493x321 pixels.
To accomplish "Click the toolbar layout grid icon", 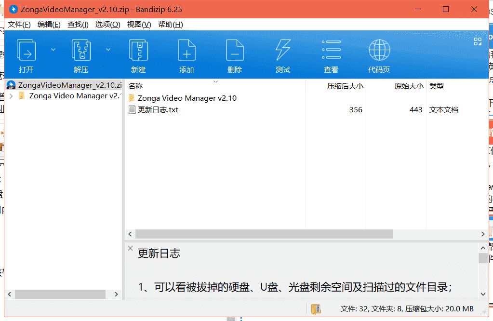I will [478, 41].
